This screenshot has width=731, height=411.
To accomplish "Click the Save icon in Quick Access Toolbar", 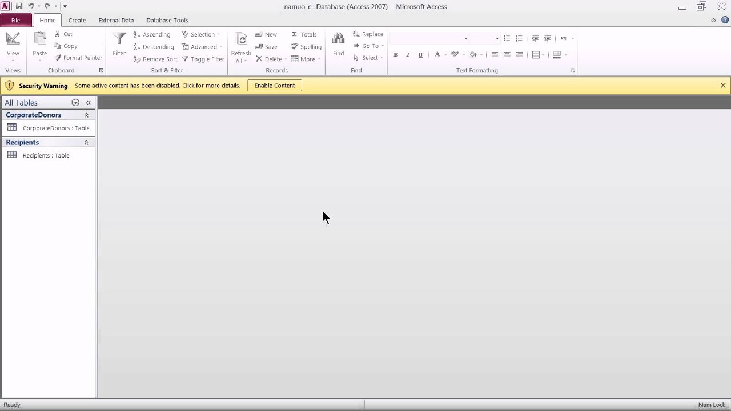I will (x=19, y=6).
